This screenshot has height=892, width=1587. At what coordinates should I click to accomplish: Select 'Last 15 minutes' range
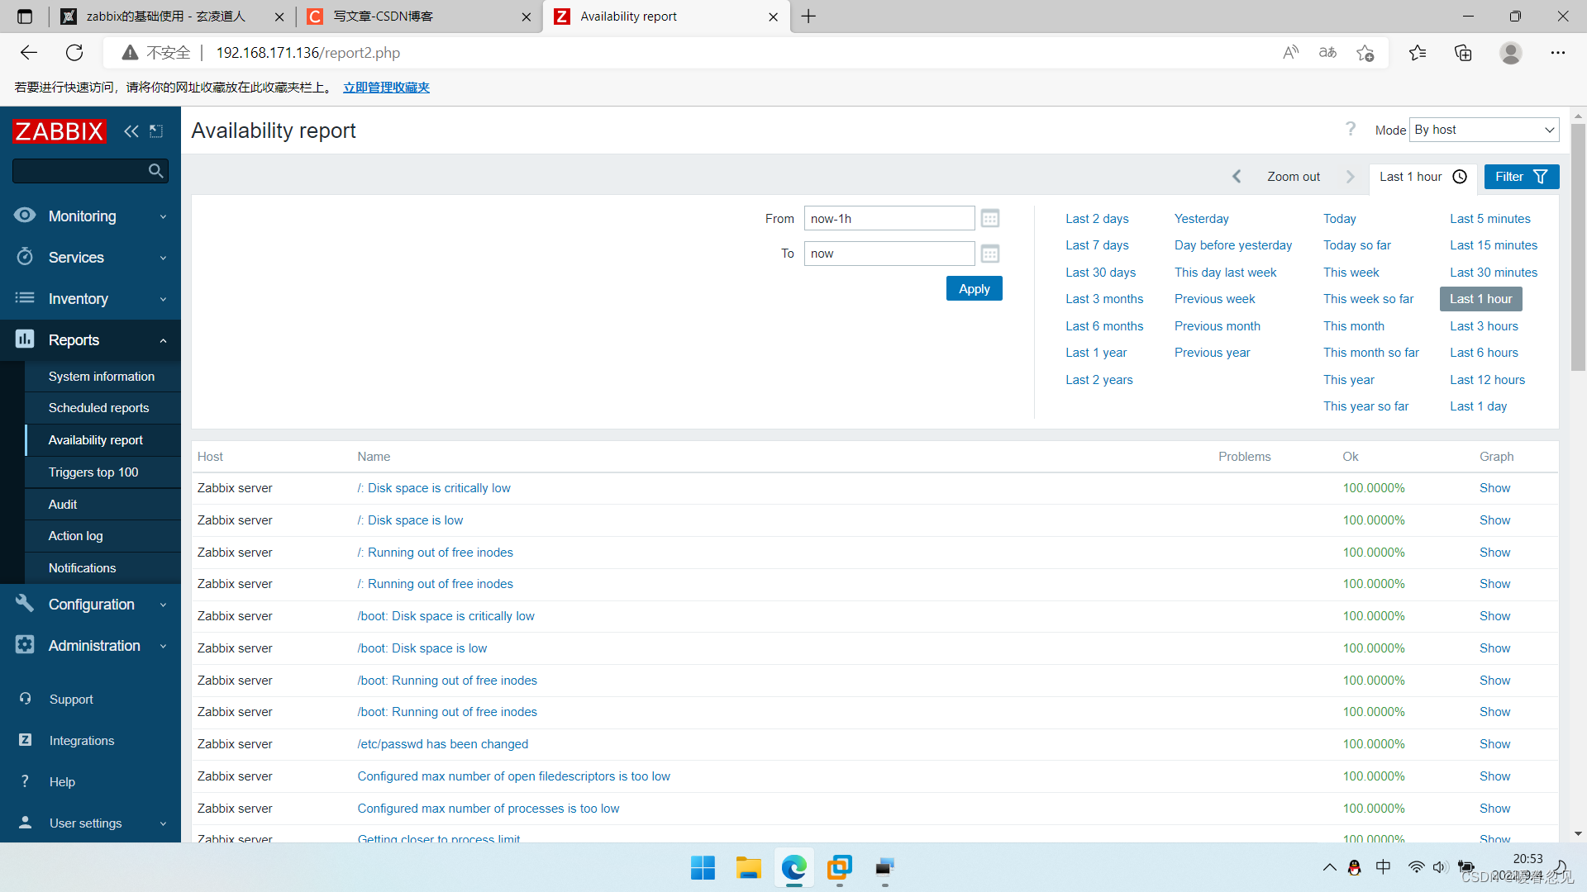(1494, 245)
